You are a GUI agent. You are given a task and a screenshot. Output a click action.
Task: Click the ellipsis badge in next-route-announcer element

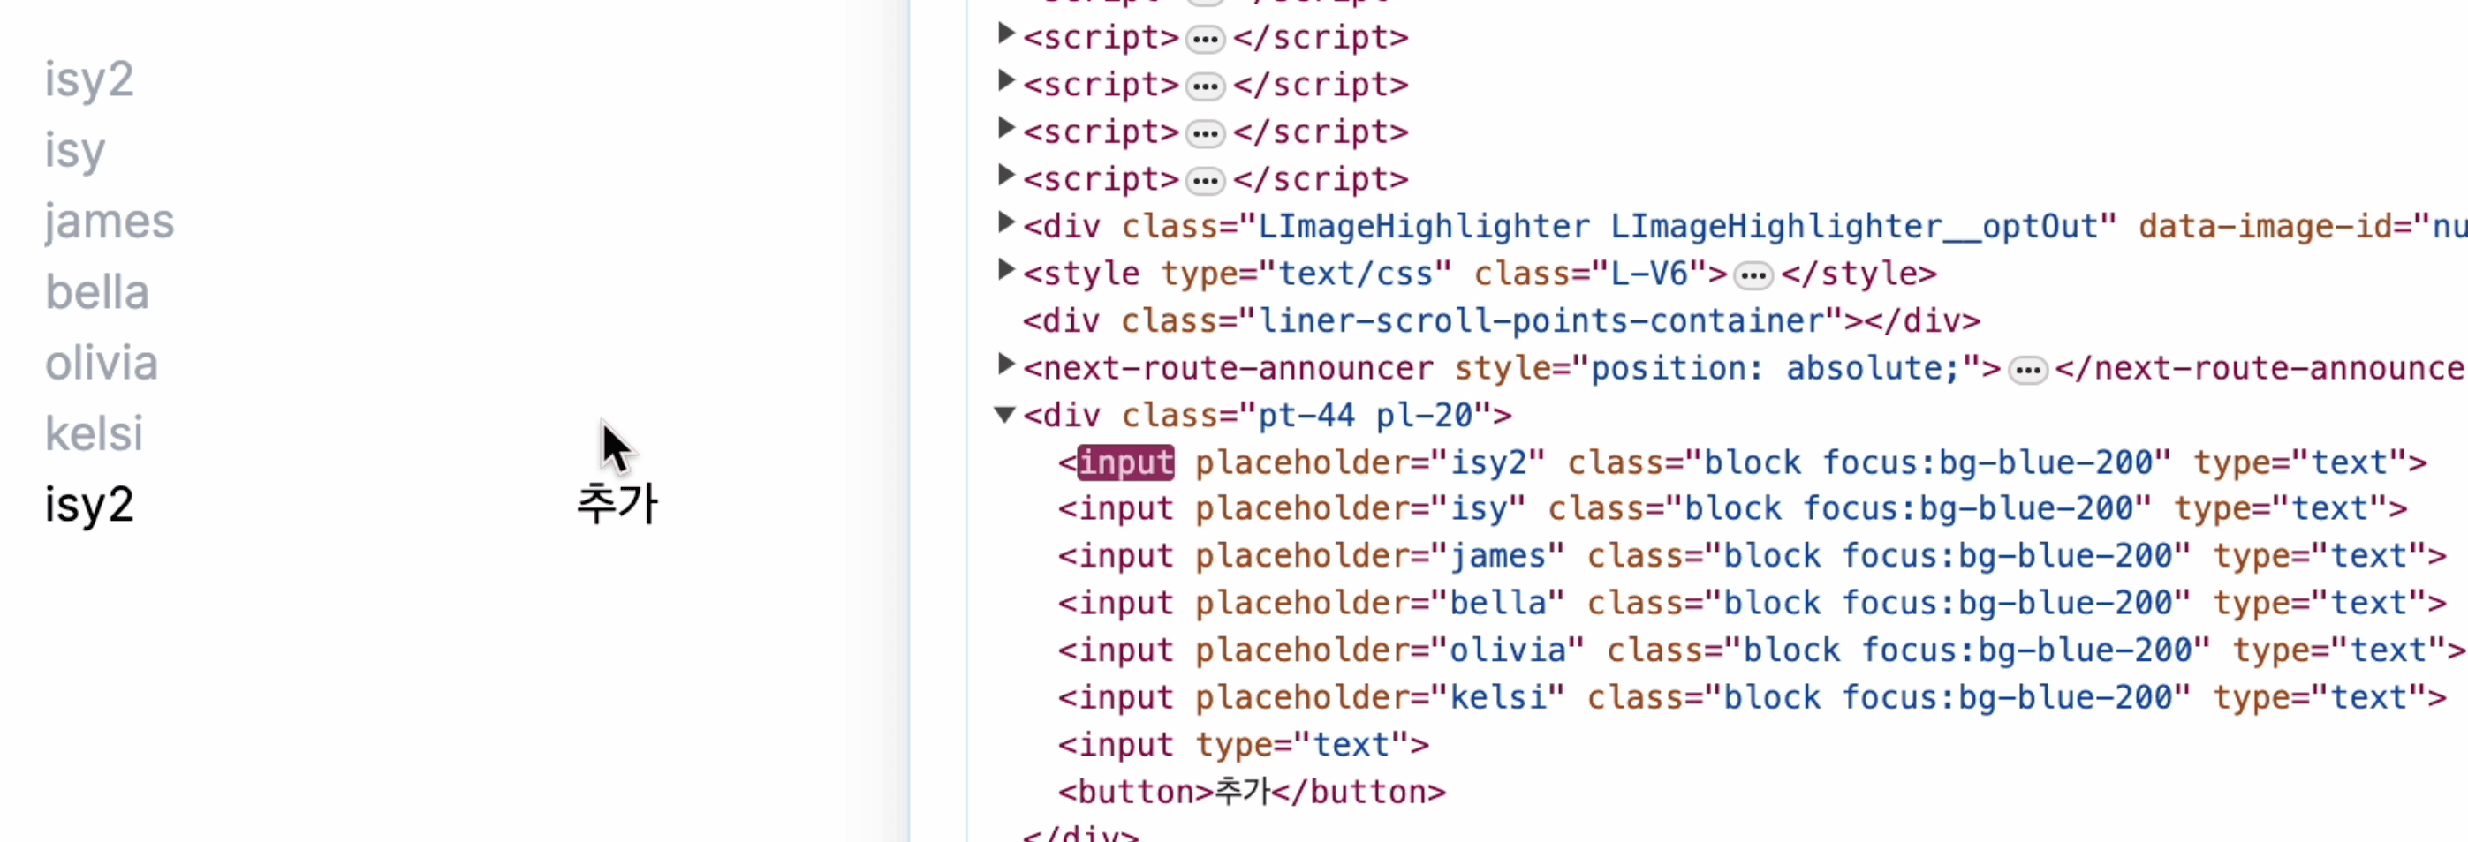(2027, 371)
